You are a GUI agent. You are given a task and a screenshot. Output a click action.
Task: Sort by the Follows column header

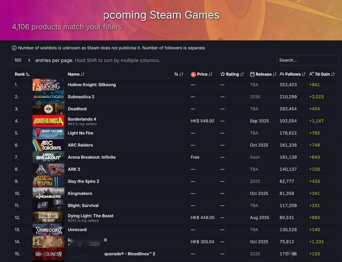tap(293, 74)
